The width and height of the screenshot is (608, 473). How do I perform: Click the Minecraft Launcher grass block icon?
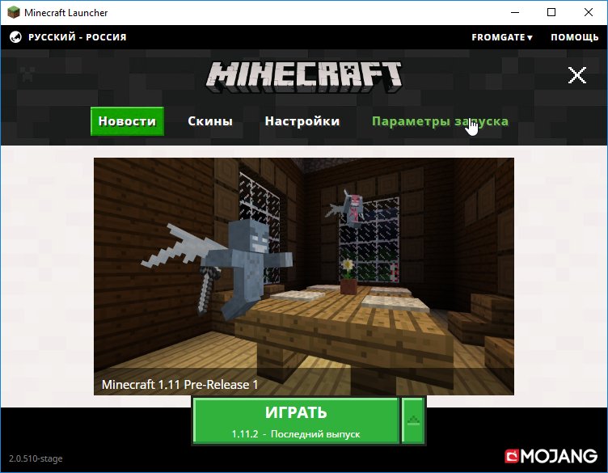[14, 12]
